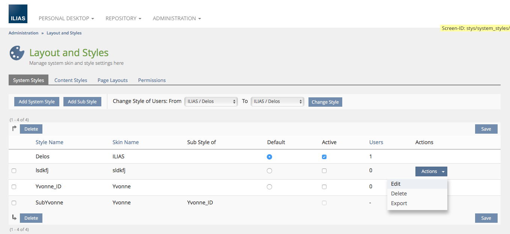Open the Page Layouts tab
Image resolution: width=510 pixels, height=234 pixels.
pos(113,80)
